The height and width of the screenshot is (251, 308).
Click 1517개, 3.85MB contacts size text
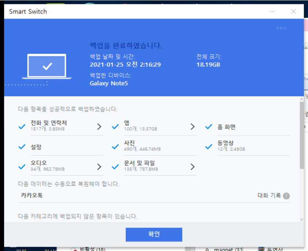pyautogui.click(x=47, y=129)
